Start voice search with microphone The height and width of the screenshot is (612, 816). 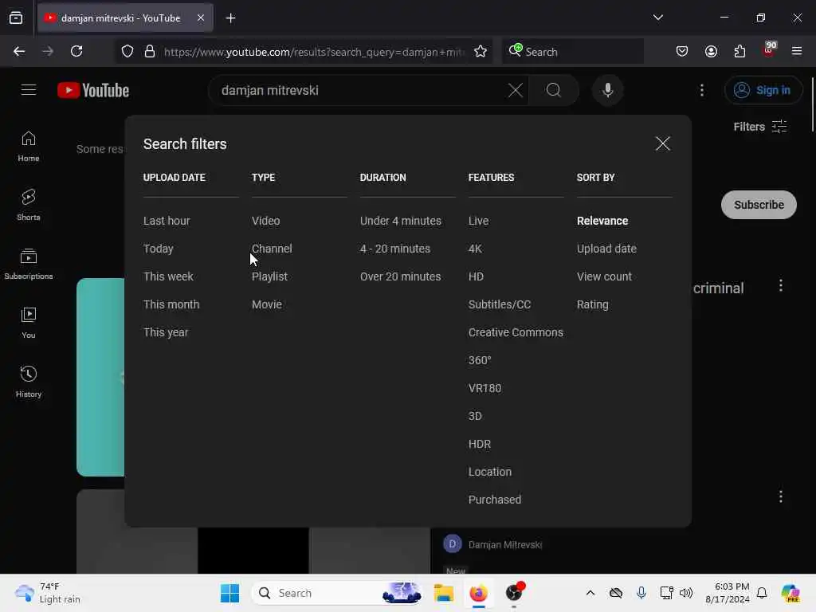(607, 91)
